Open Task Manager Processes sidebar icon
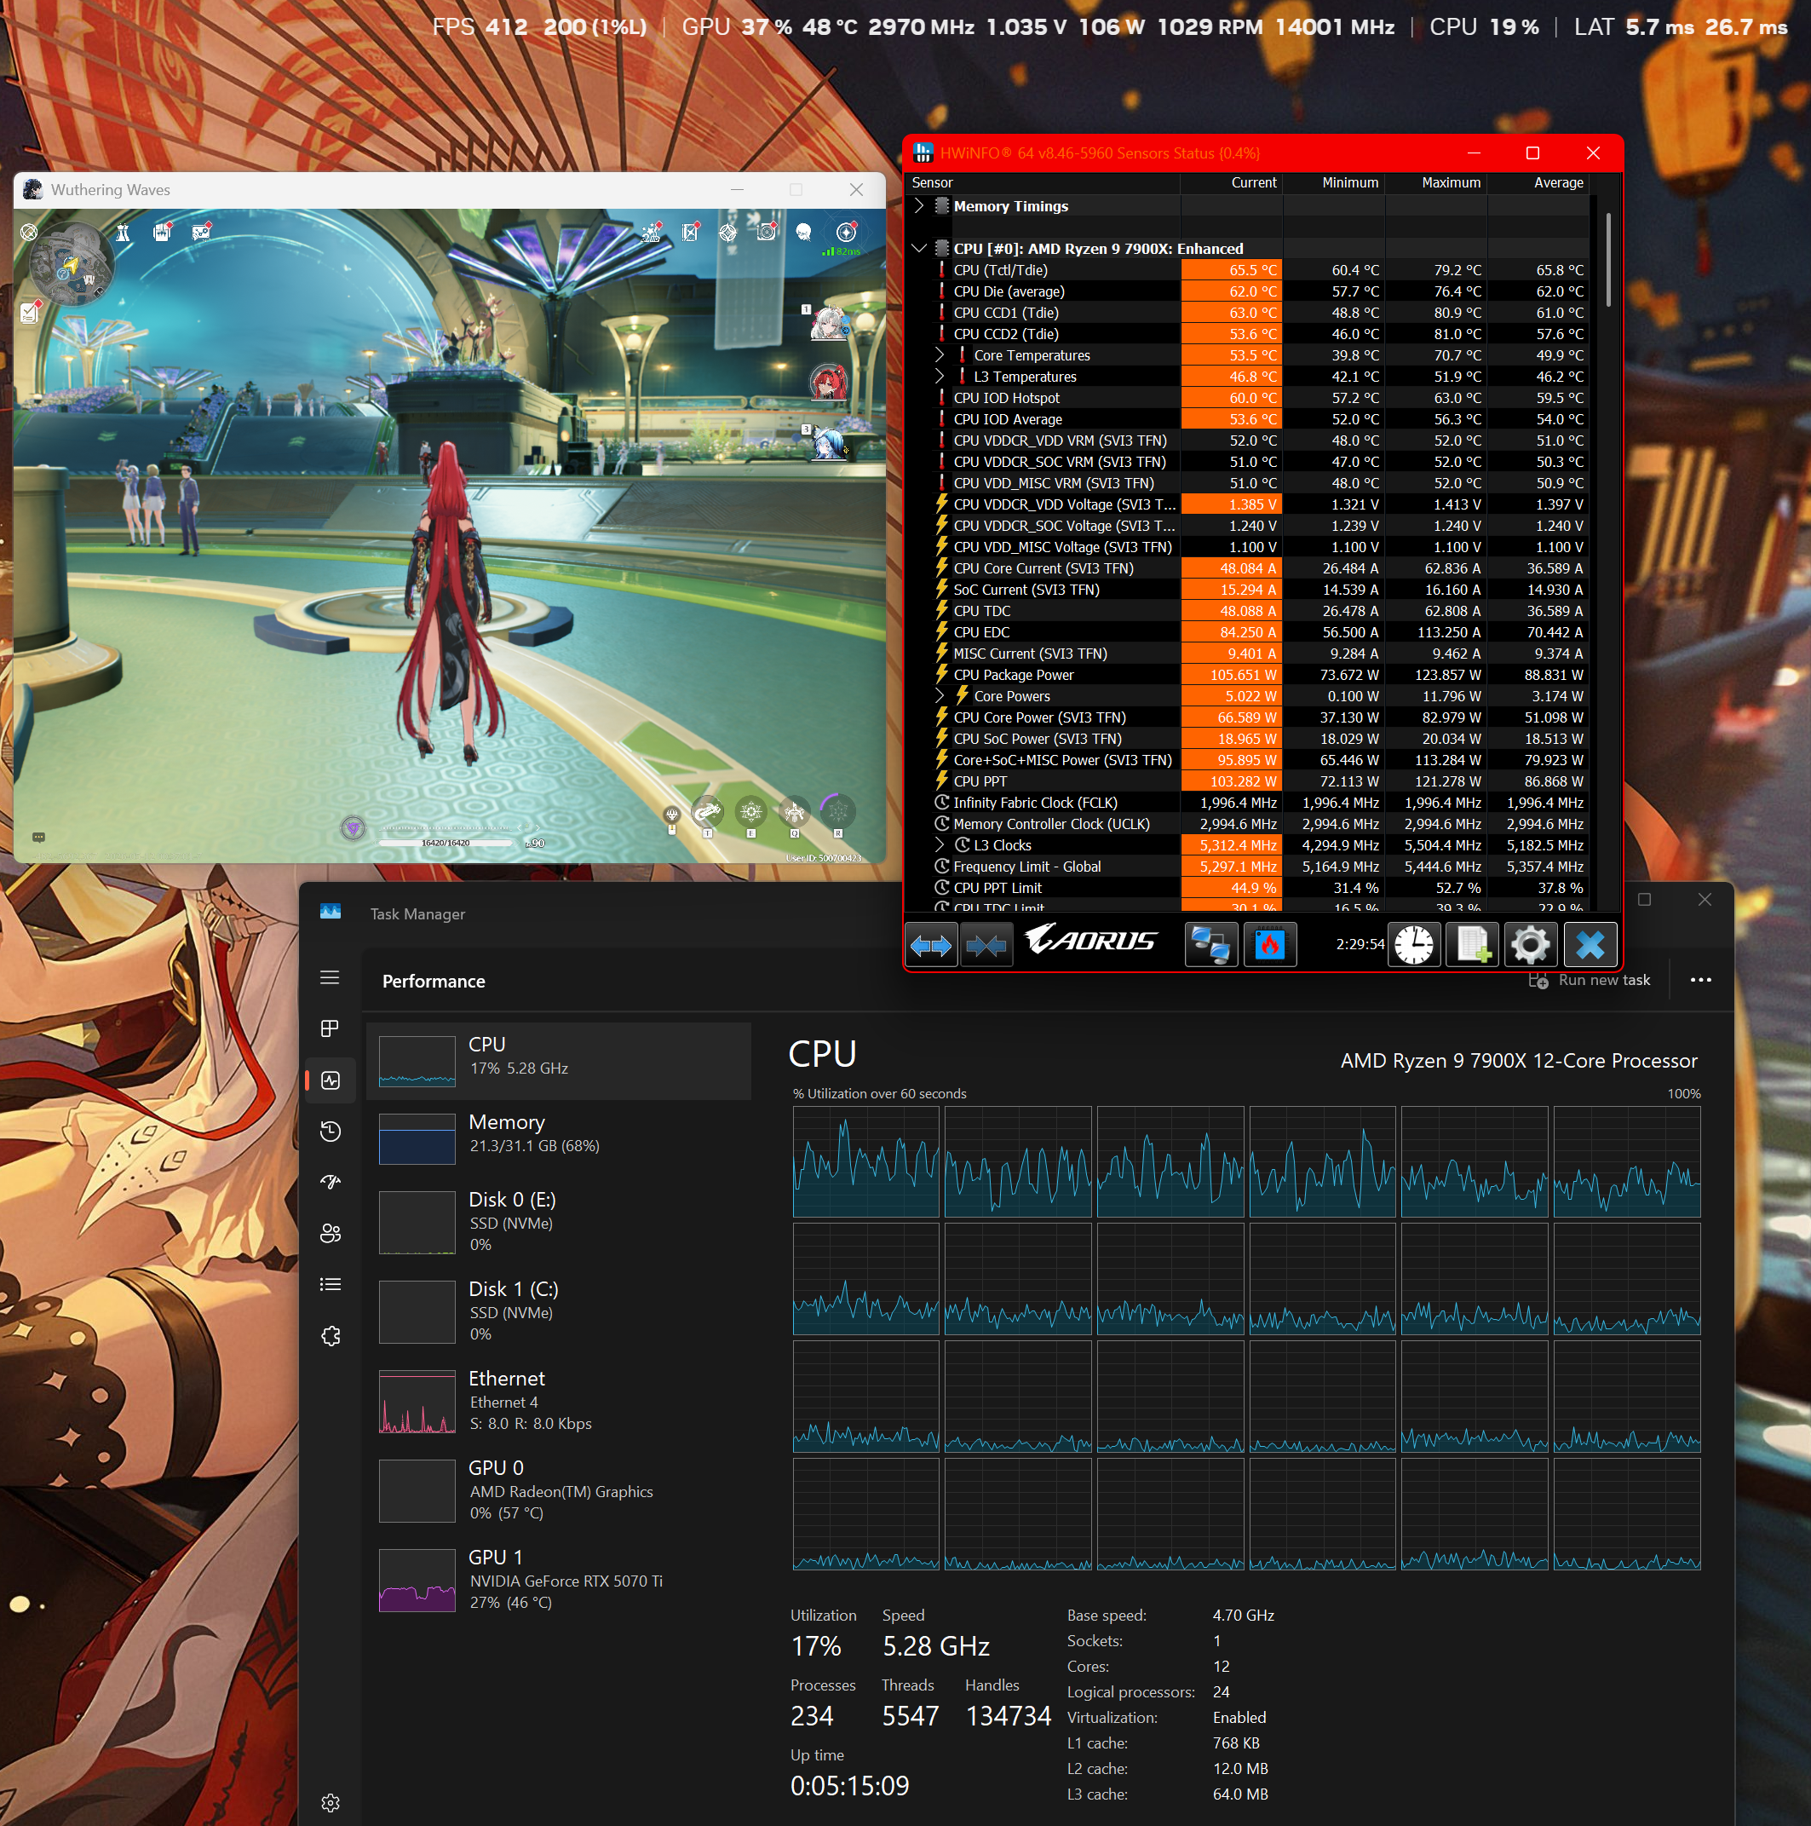The height and width of the screenshot is (1826, 1811). 330,1028
